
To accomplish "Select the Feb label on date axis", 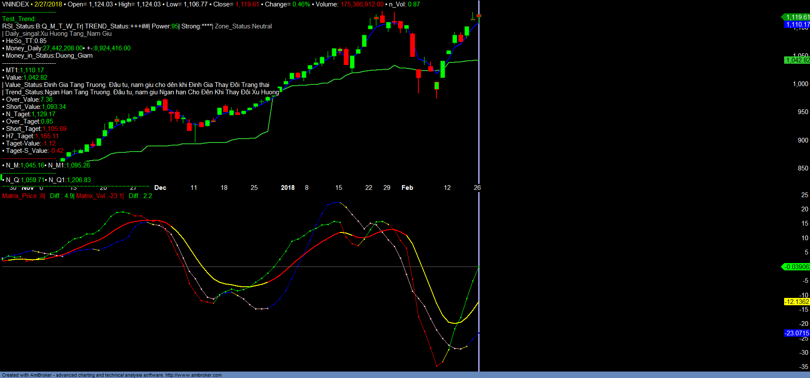I will [x=407, y=188].
